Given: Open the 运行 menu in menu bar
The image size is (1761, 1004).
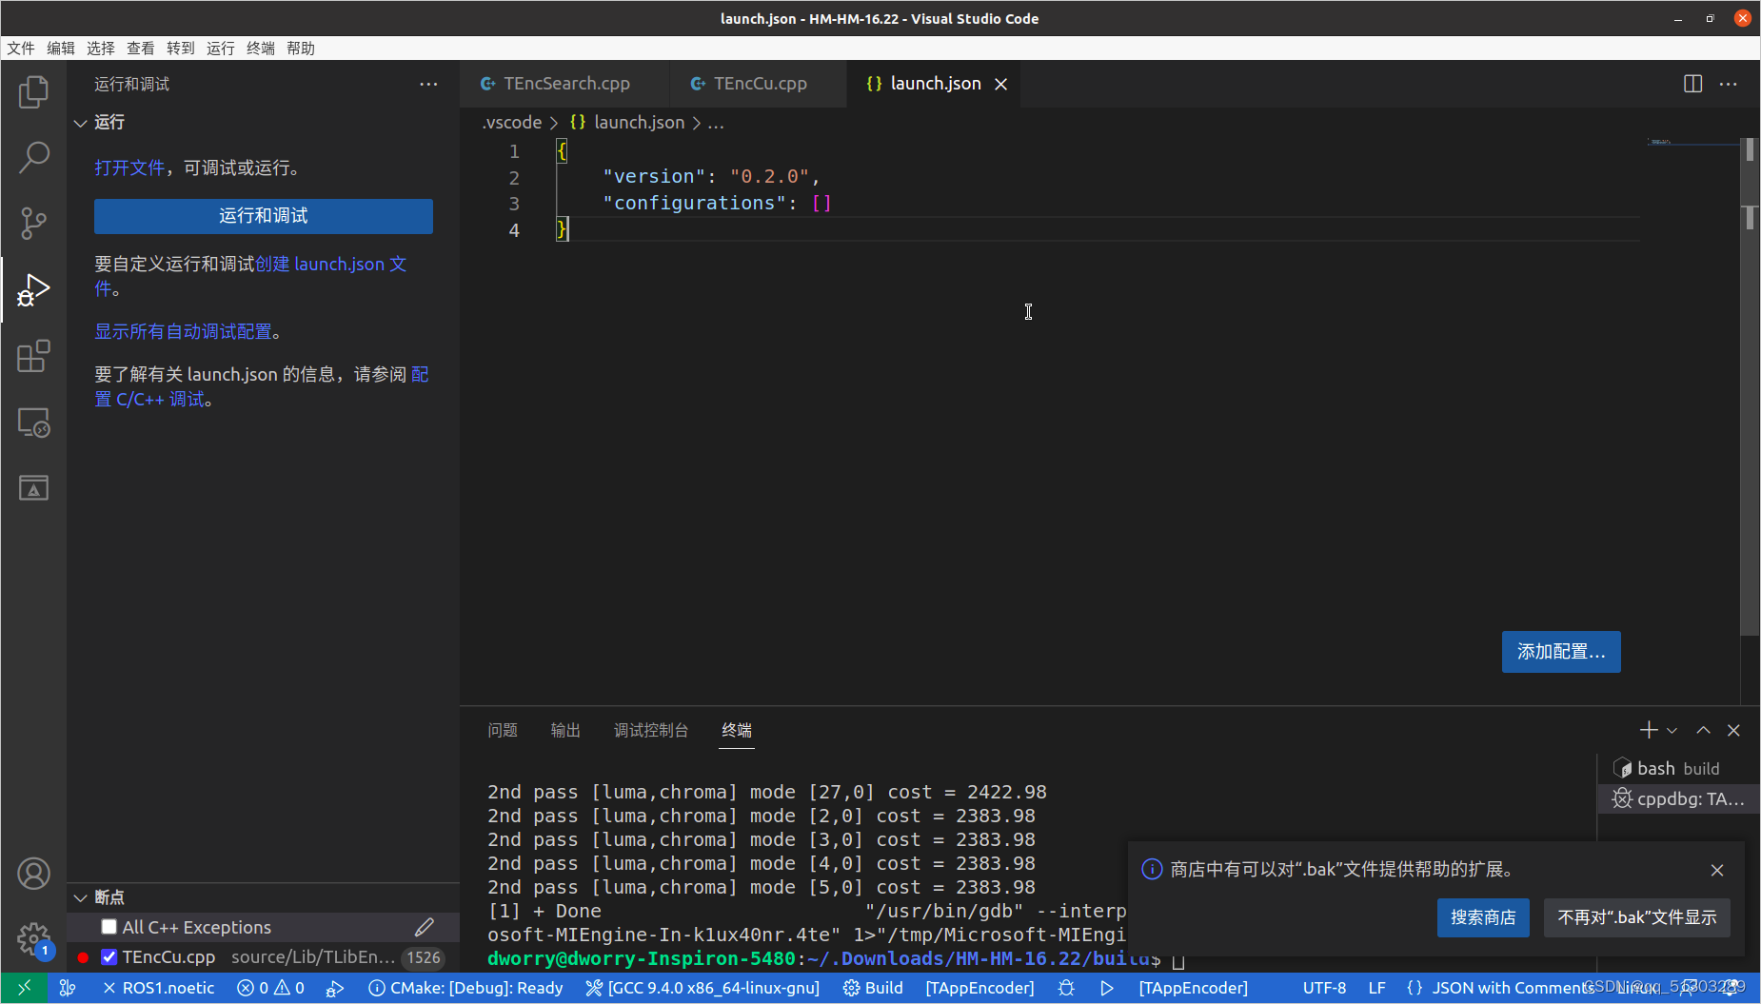Looking at the screenshot, I should [221, 49].
